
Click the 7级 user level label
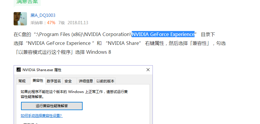(x=62, y=23)
